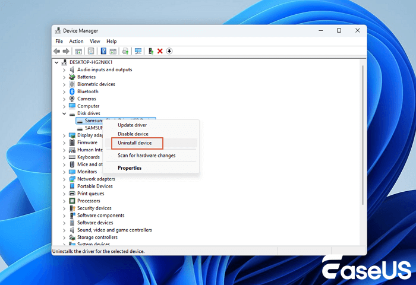Close the Device Manager window
Viewport: 416px width, 285px height.
click(358, 30)
